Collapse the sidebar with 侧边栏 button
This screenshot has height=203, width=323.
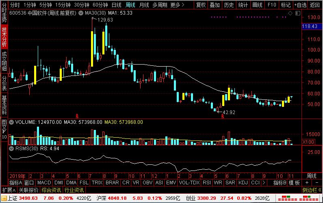click(312, 190)
